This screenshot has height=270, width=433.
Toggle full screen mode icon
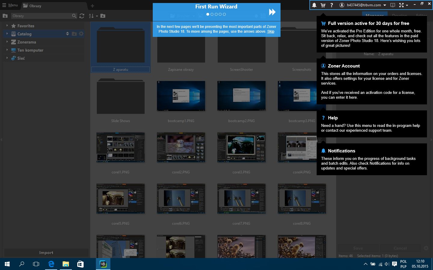[401, 5]
